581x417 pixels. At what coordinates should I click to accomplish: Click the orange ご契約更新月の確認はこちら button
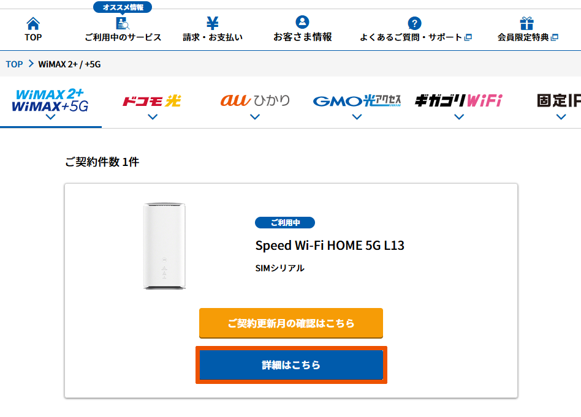[291, 323]
